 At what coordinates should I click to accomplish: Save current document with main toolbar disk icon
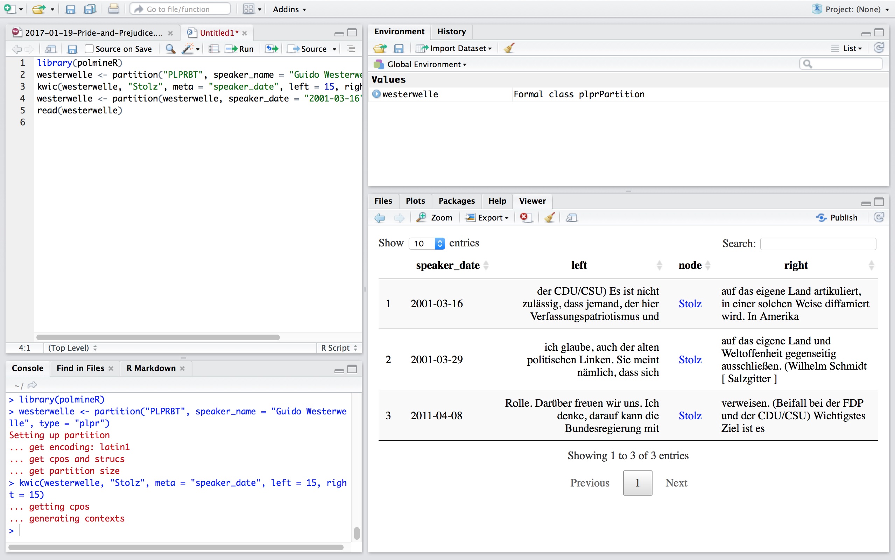(x=70, y=9)
